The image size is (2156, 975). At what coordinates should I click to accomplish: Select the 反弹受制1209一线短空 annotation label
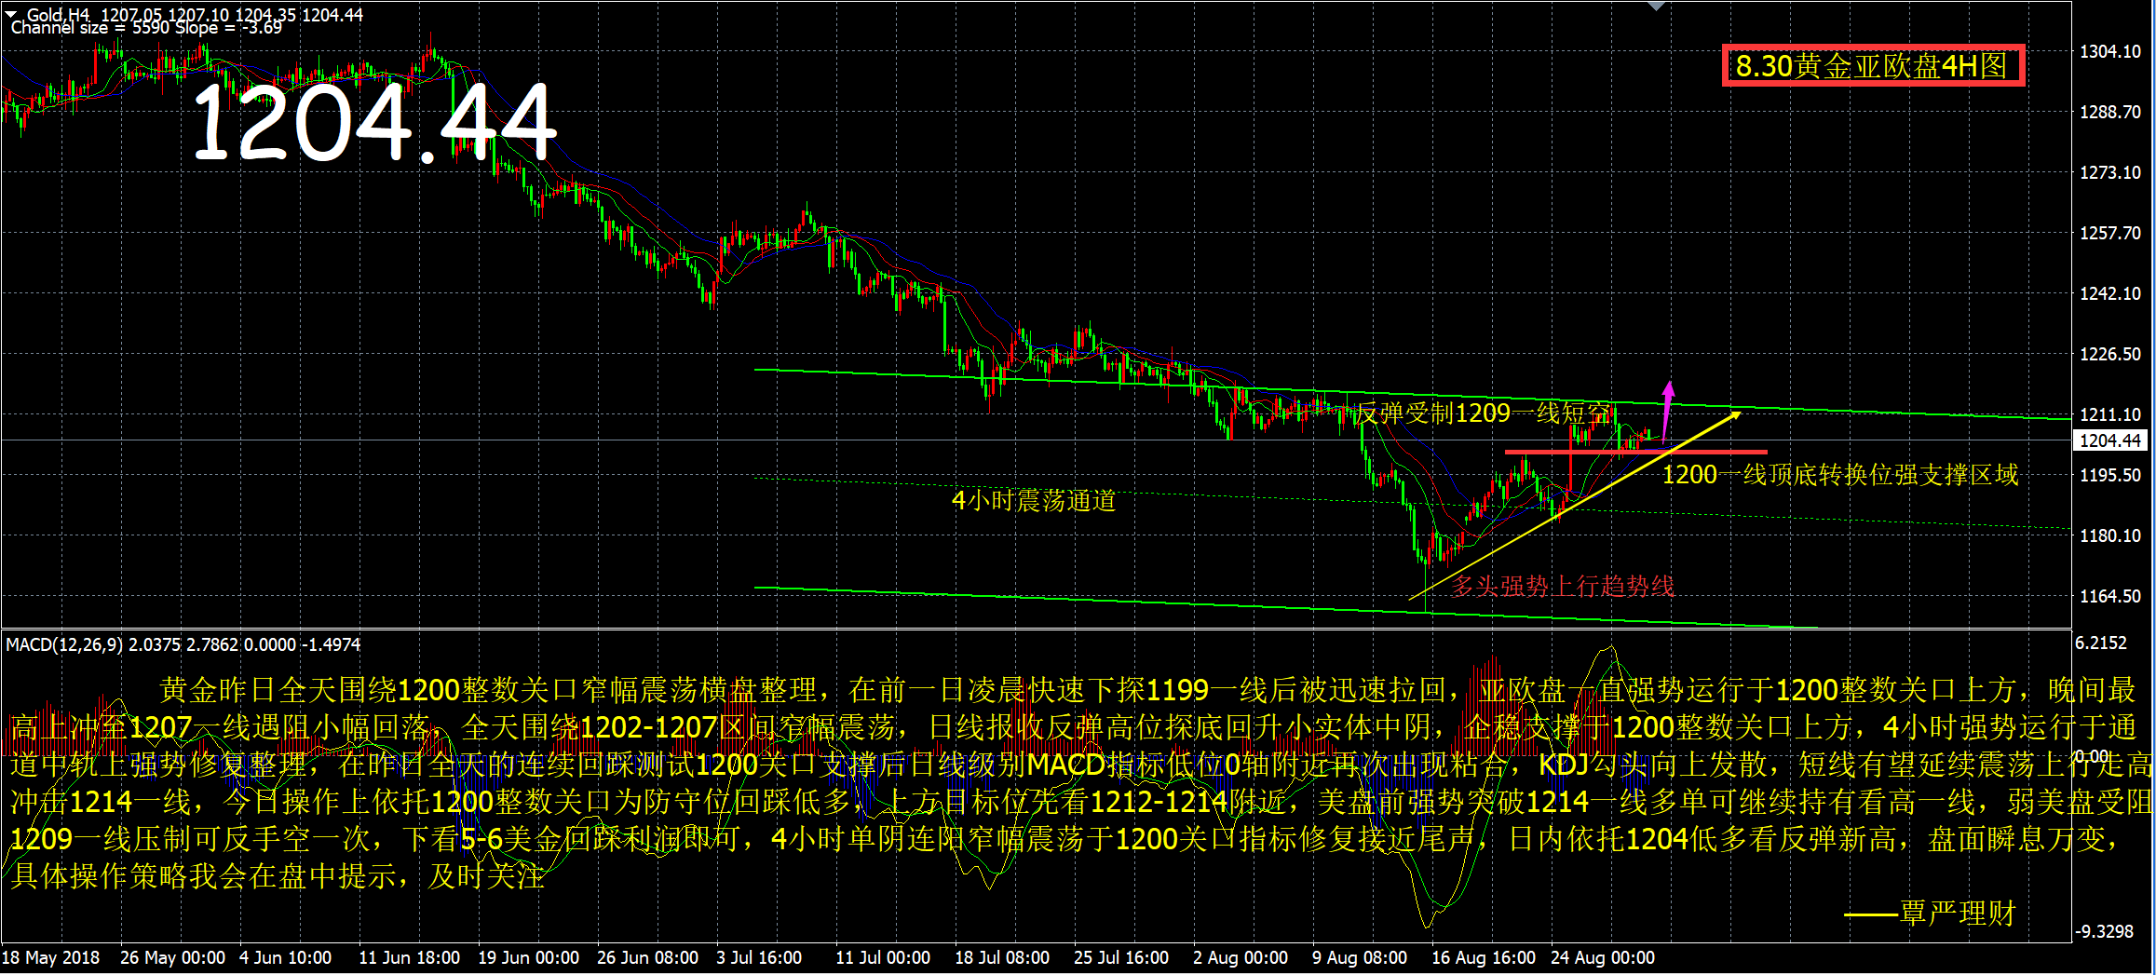tap(1483, 413)
